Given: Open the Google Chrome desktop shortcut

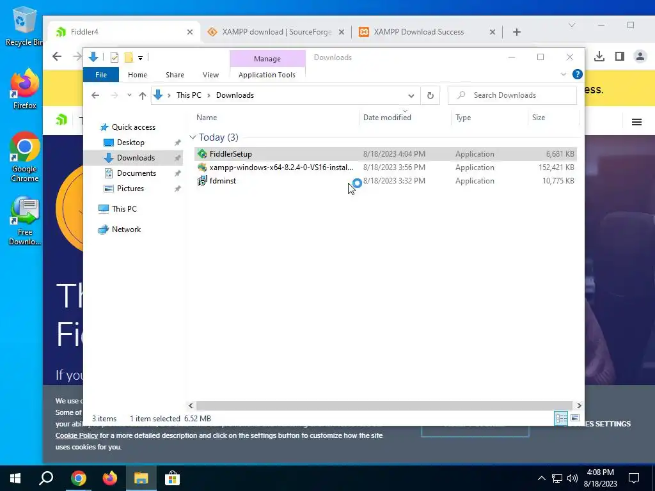Looking at the screenshot, I should [x=24, y=157].
